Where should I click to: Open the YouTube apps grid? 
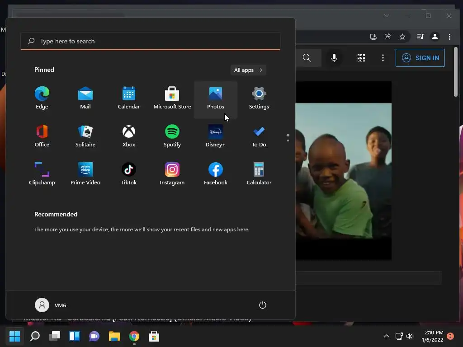point(361,58)
